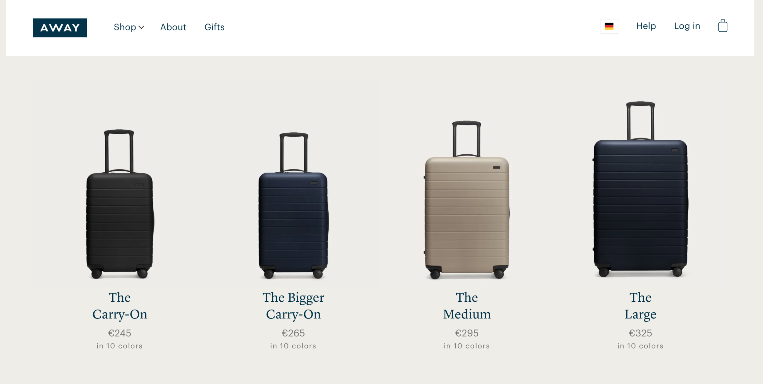Click the €325 price under The Large

(640, 333)
